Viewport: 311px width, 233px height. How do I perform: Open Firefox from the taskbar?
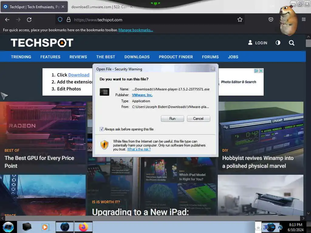click(x=84, y=227)
